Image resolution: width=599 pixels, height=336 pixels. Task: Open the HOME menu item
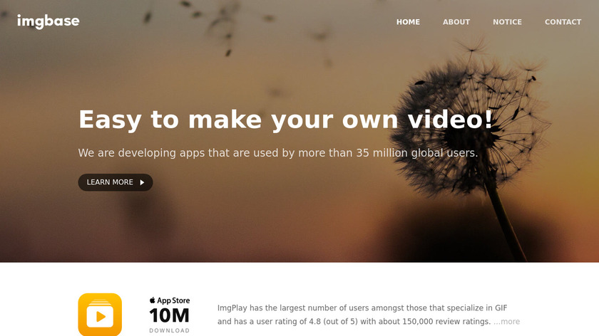pyautogui.click(x=408, y=22)
